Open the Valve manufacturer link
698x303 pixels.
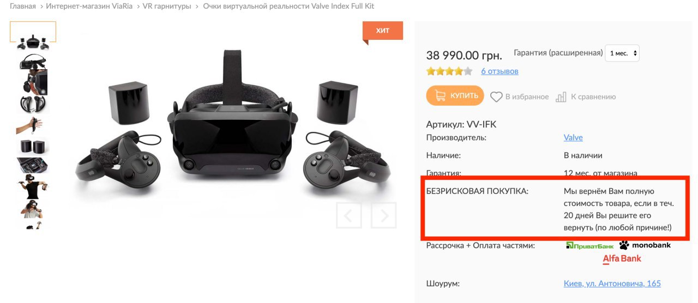[x=573, y=138]
